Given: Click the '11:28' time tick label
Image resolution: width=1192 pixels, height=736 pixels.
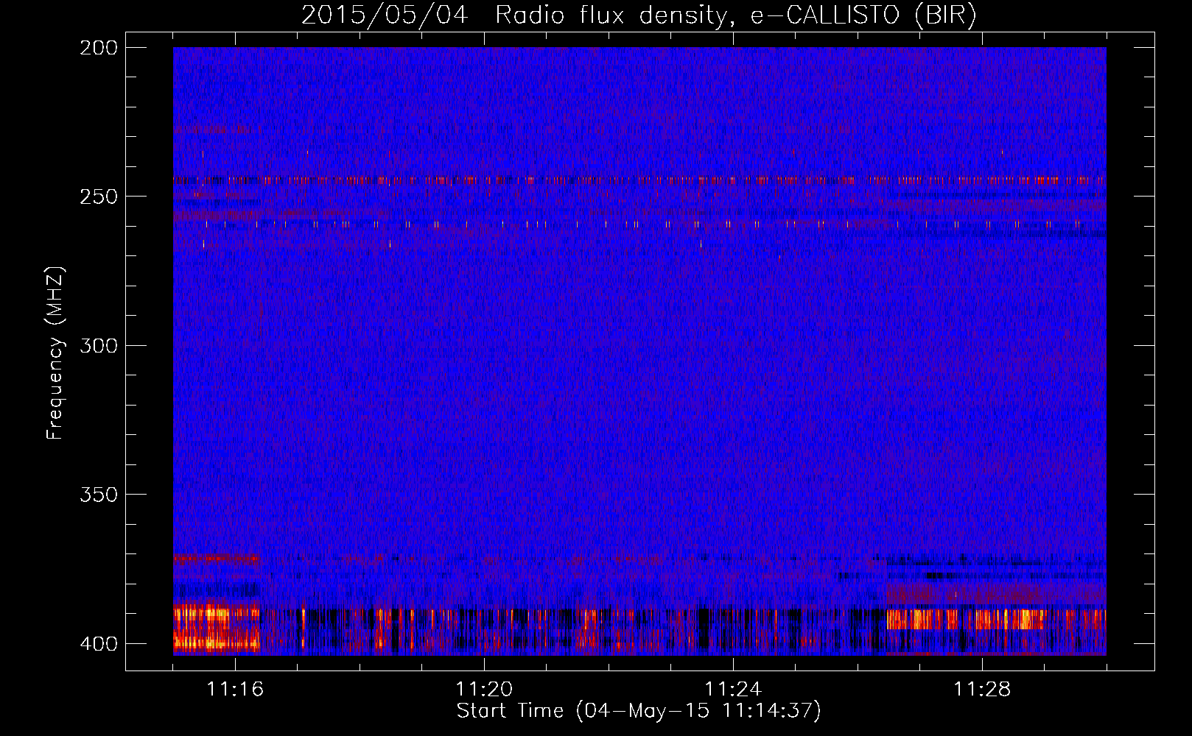Looking at the screenshot, I should pos(982,689).
